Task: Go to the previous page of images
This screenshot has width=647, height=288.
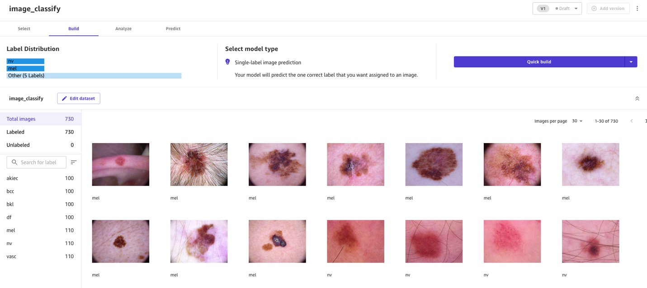Action: [632, 121]
